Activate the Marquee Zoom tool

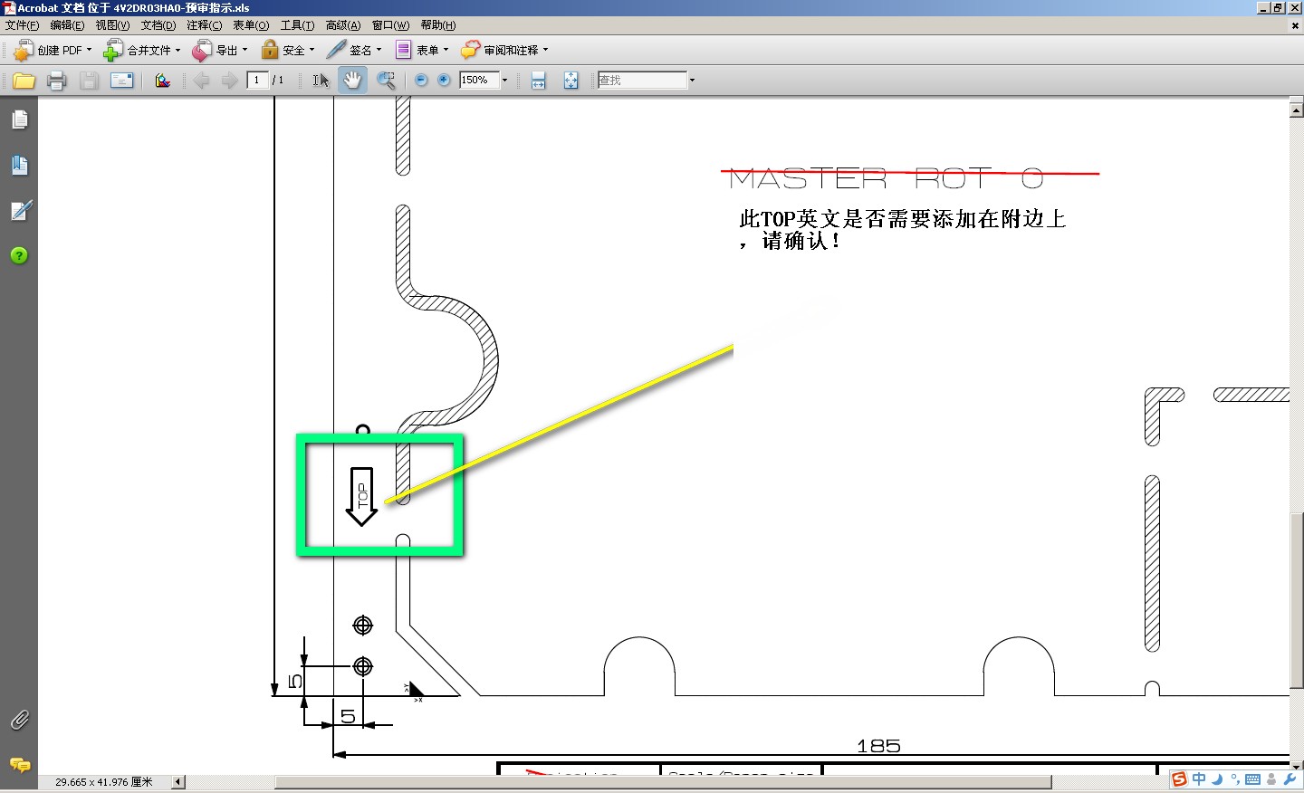pyautogui.click(x=386, y=81)
